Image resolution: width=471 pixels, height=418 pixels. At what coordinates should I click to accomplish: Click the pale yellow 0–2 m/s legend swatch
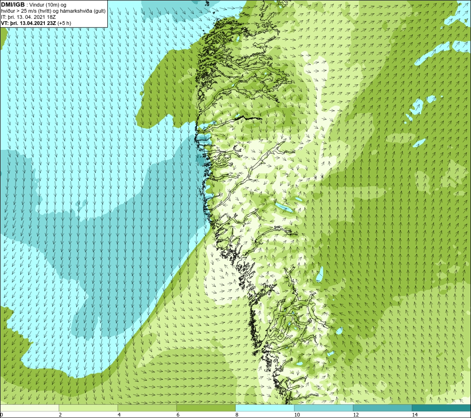pyautogui.click(x=29, y=408)
